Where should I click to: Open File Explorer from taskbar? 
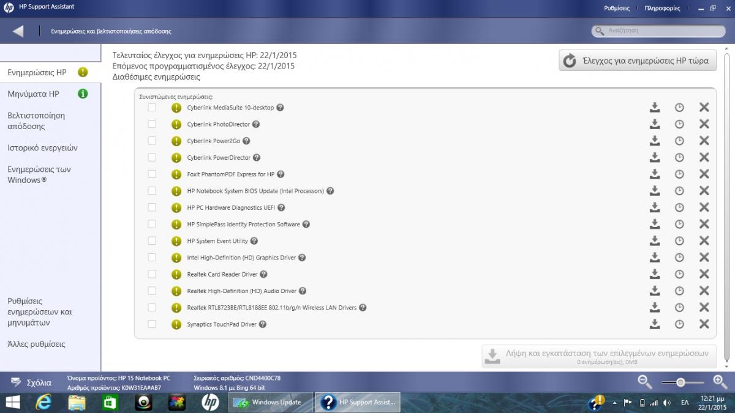click(x=77, y=402)
